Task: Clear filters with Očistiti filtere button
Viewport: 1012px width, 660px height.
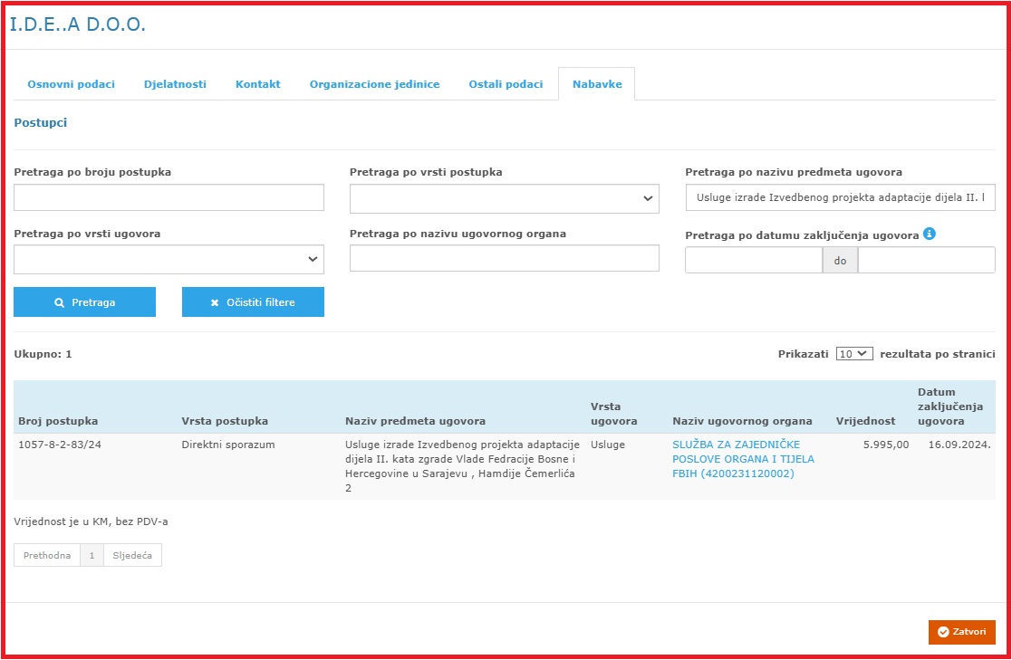Action: pos(253,302)
